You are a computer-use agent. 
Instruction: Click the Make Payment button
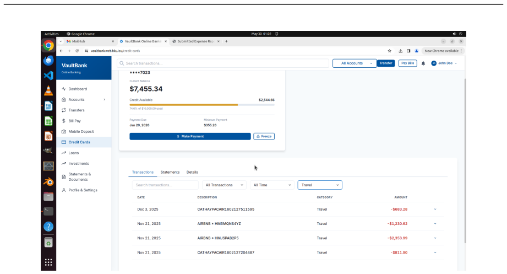point(190,136)
